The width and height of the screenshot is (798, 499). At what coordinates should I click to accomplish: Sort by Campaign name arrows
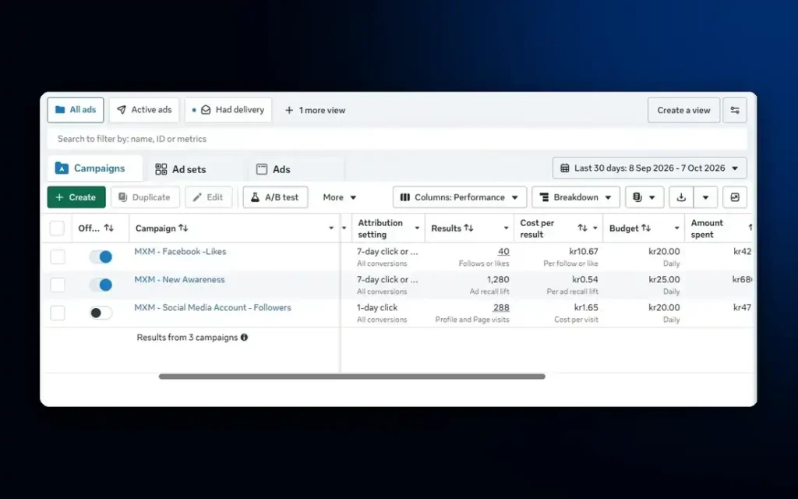click(183, 228)
